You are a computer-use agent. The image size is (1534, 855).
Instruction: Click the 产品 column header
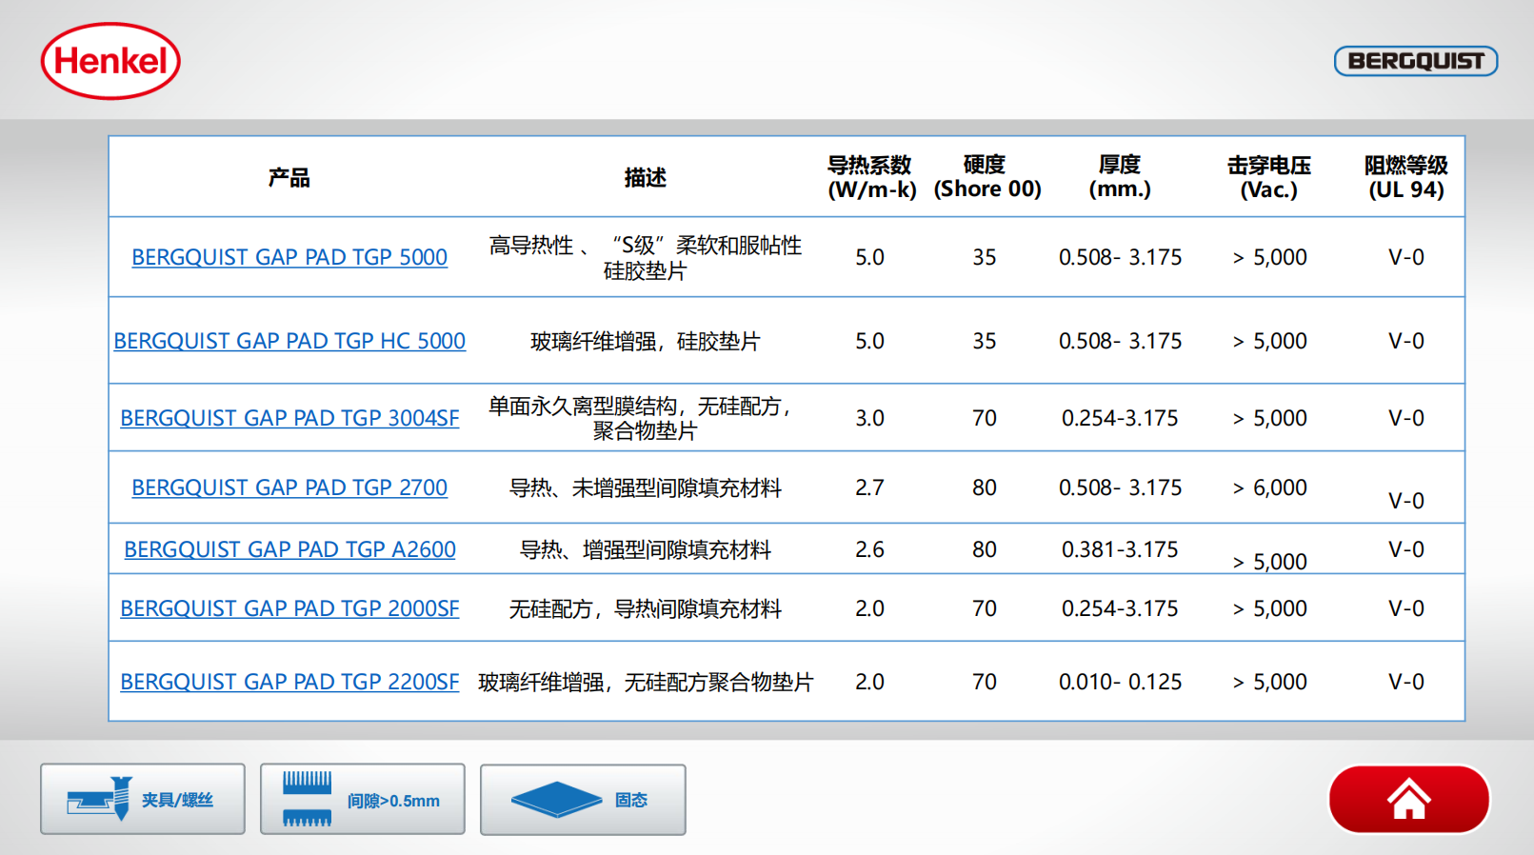[x=289, y=178]
